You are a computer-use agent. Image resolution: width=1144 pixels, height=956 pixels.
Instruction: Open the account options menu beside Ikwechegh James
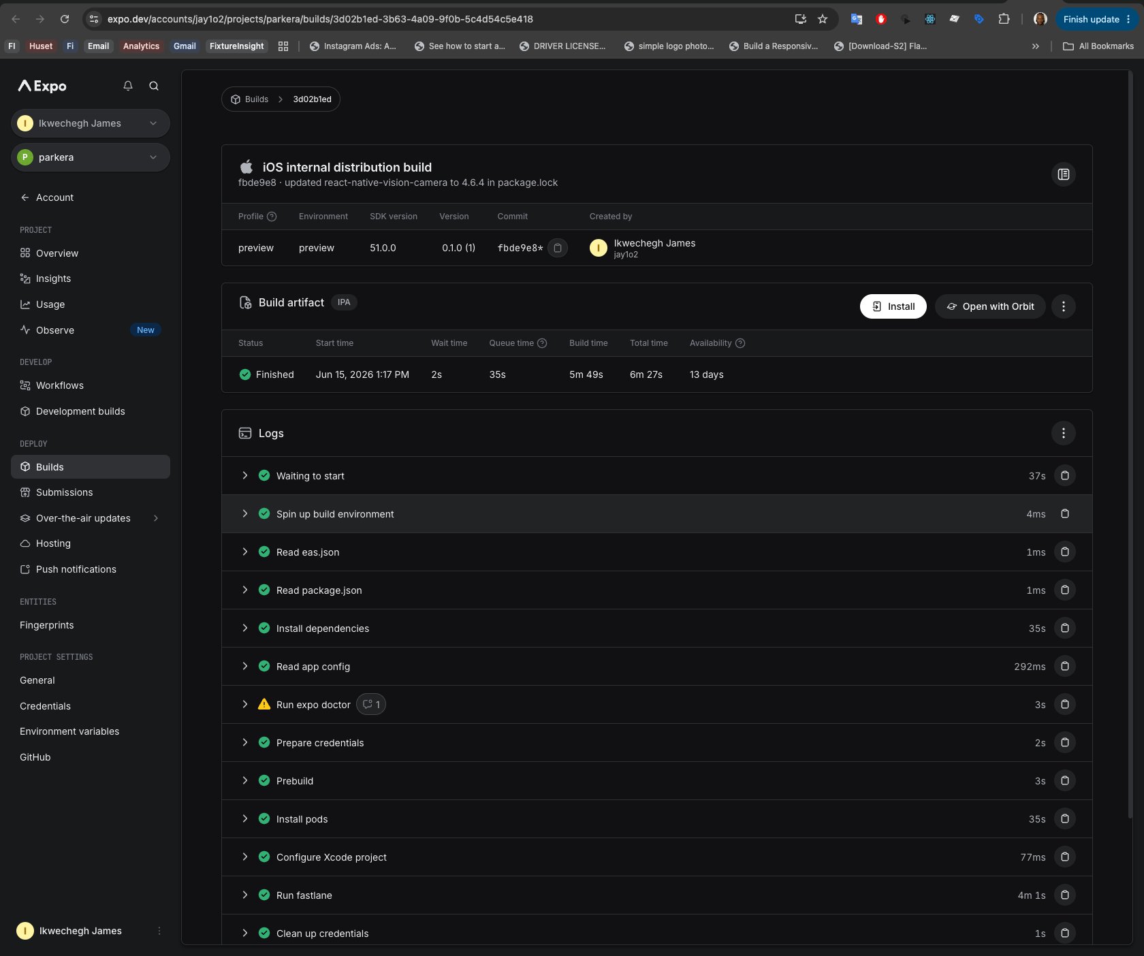[159, 931]
